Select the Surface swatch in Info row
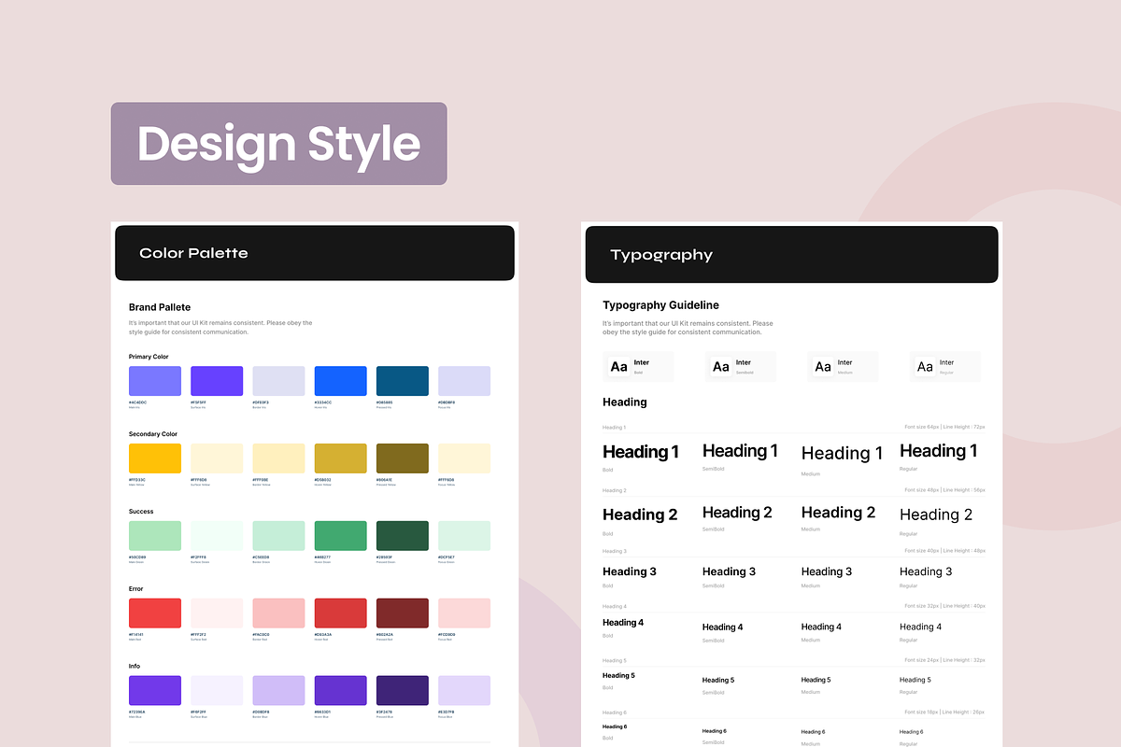The height and width of the screenshot is (747, 1121). pyautogui.click(x=217, y=691)
